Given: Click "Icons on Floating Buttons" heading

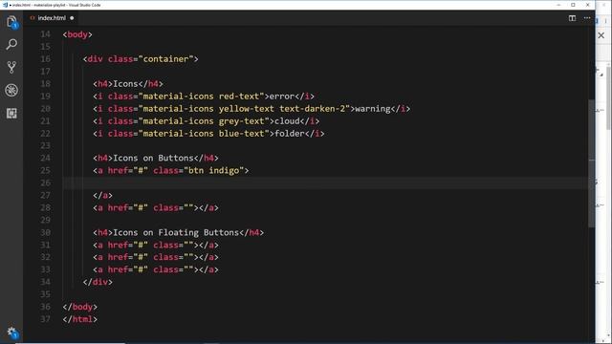Looking at the screenshot, I should (176, 232).
